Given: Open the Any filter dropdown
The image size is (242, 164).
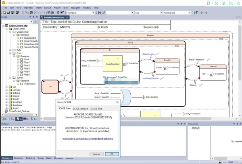Looking at the screenshot, I should [x=161, y=13].
